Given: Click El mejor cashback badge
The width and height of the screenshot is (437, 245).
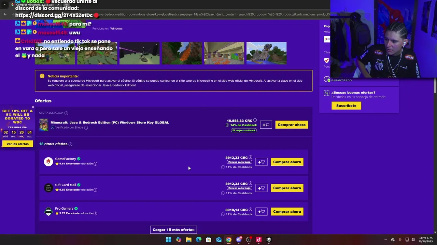Looking at the screenshot, I should [x=244, y=130].
